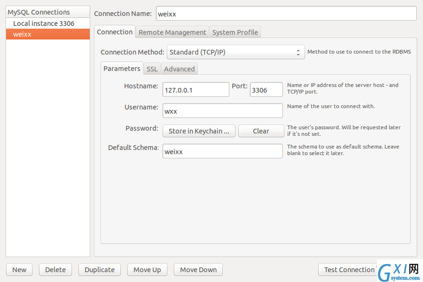
Task: Click the 'Connection Method:' label
Action: (x=133, y=52)
